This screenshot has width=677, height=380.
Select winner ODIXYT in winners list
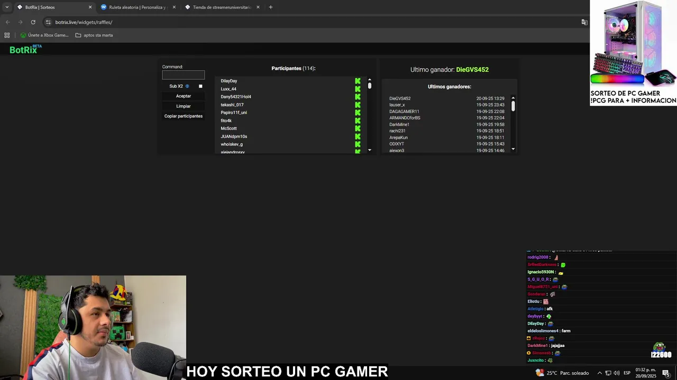(397, 144)
